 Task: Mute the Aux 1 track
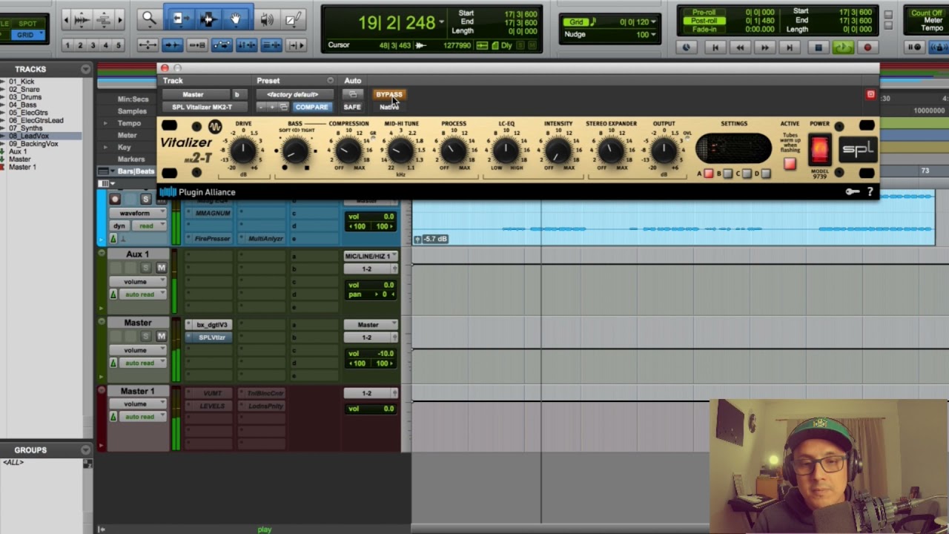(162, 268)
